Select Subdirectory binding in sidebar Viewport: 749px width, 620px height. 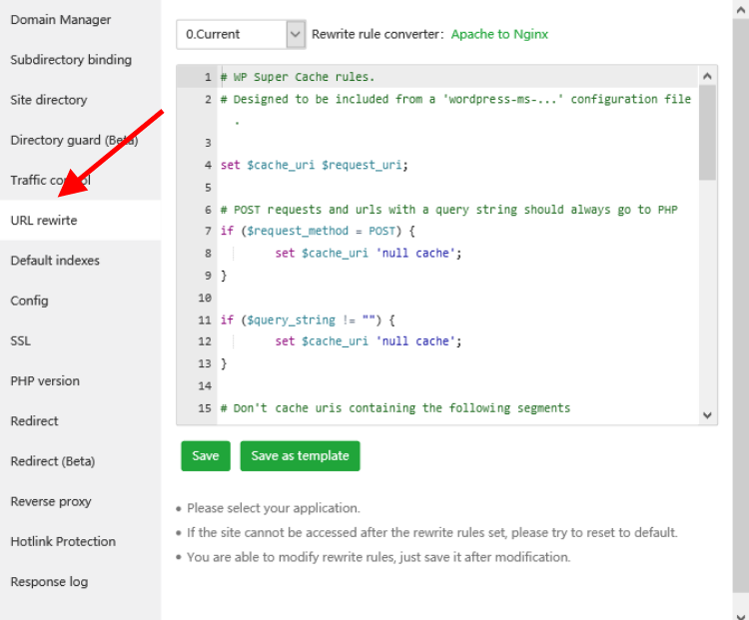(x=71, y=60)
